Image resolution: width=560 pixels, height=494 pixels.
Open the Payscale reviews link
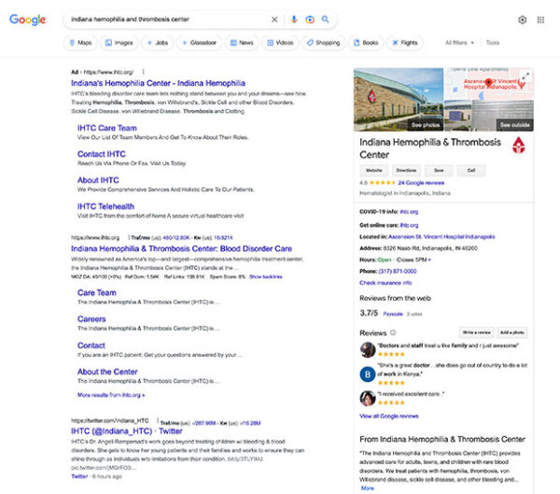point(393,314)
